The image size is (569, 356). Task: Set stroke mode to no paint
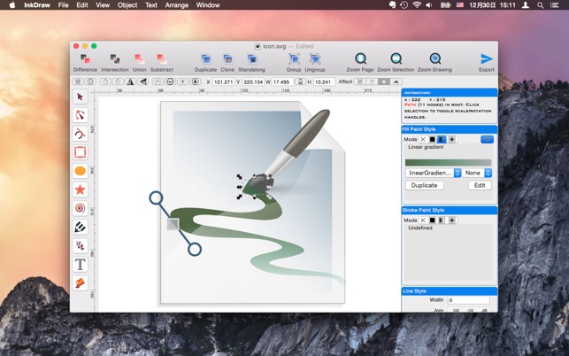[423, 220]
